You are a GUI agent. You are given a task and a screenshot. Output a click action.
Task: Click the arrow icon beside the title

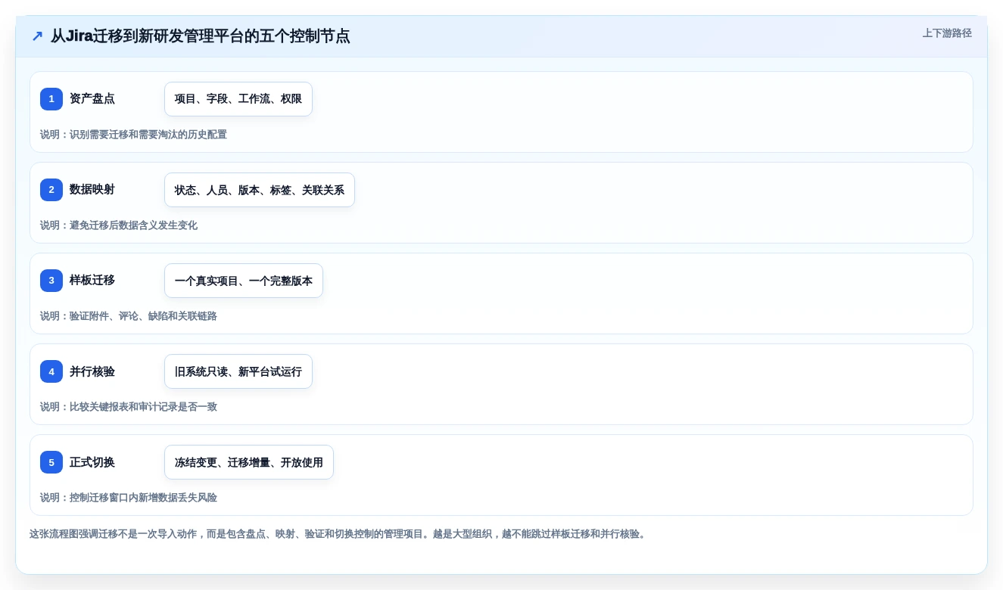pos(37,36)
